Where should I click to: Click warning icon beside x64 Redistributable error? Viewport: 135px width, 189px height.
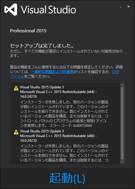(x=16, y=88)
